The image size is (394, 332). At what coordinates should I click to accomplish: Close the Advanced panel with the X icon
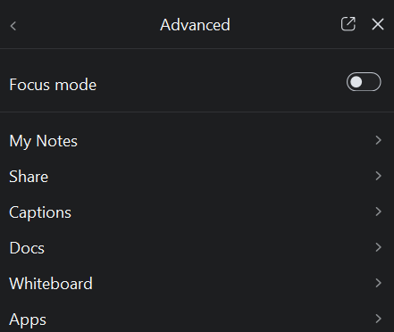coord(378,24)
